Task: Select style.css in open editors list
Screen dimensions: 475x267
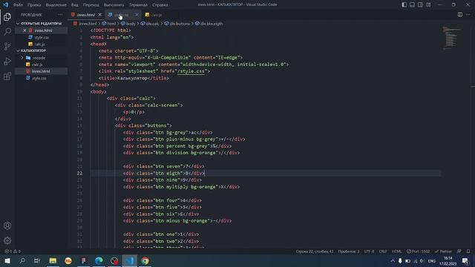Action: (x=42, y=37)
